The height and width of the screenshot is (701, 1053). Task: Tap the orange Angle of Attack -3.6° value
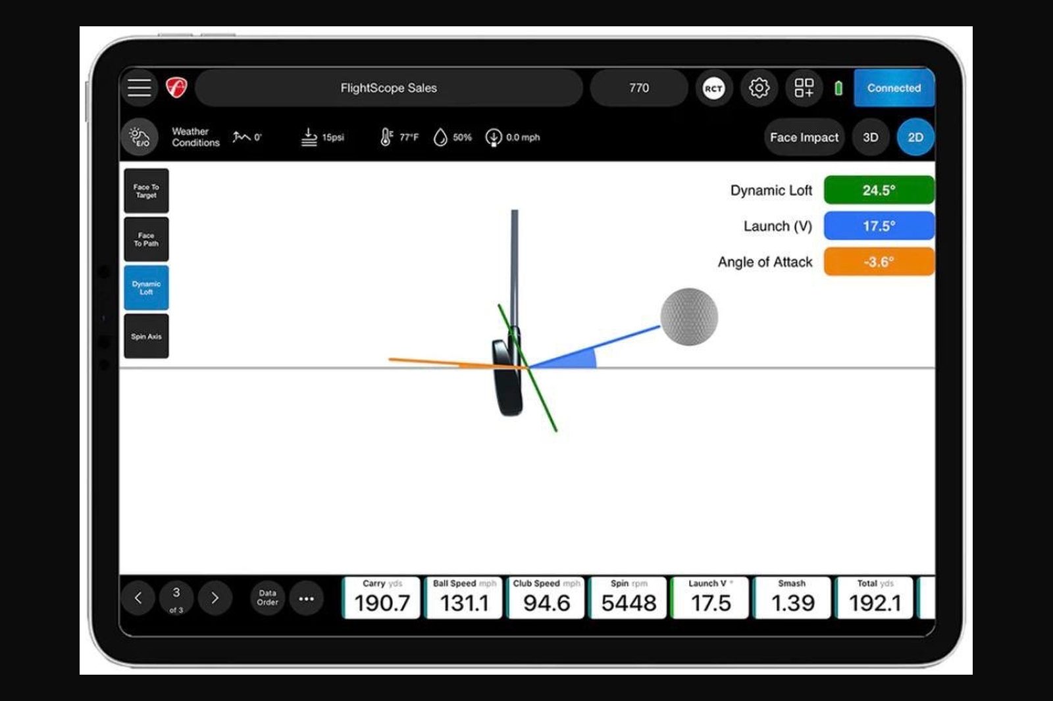tap(879, 262)
